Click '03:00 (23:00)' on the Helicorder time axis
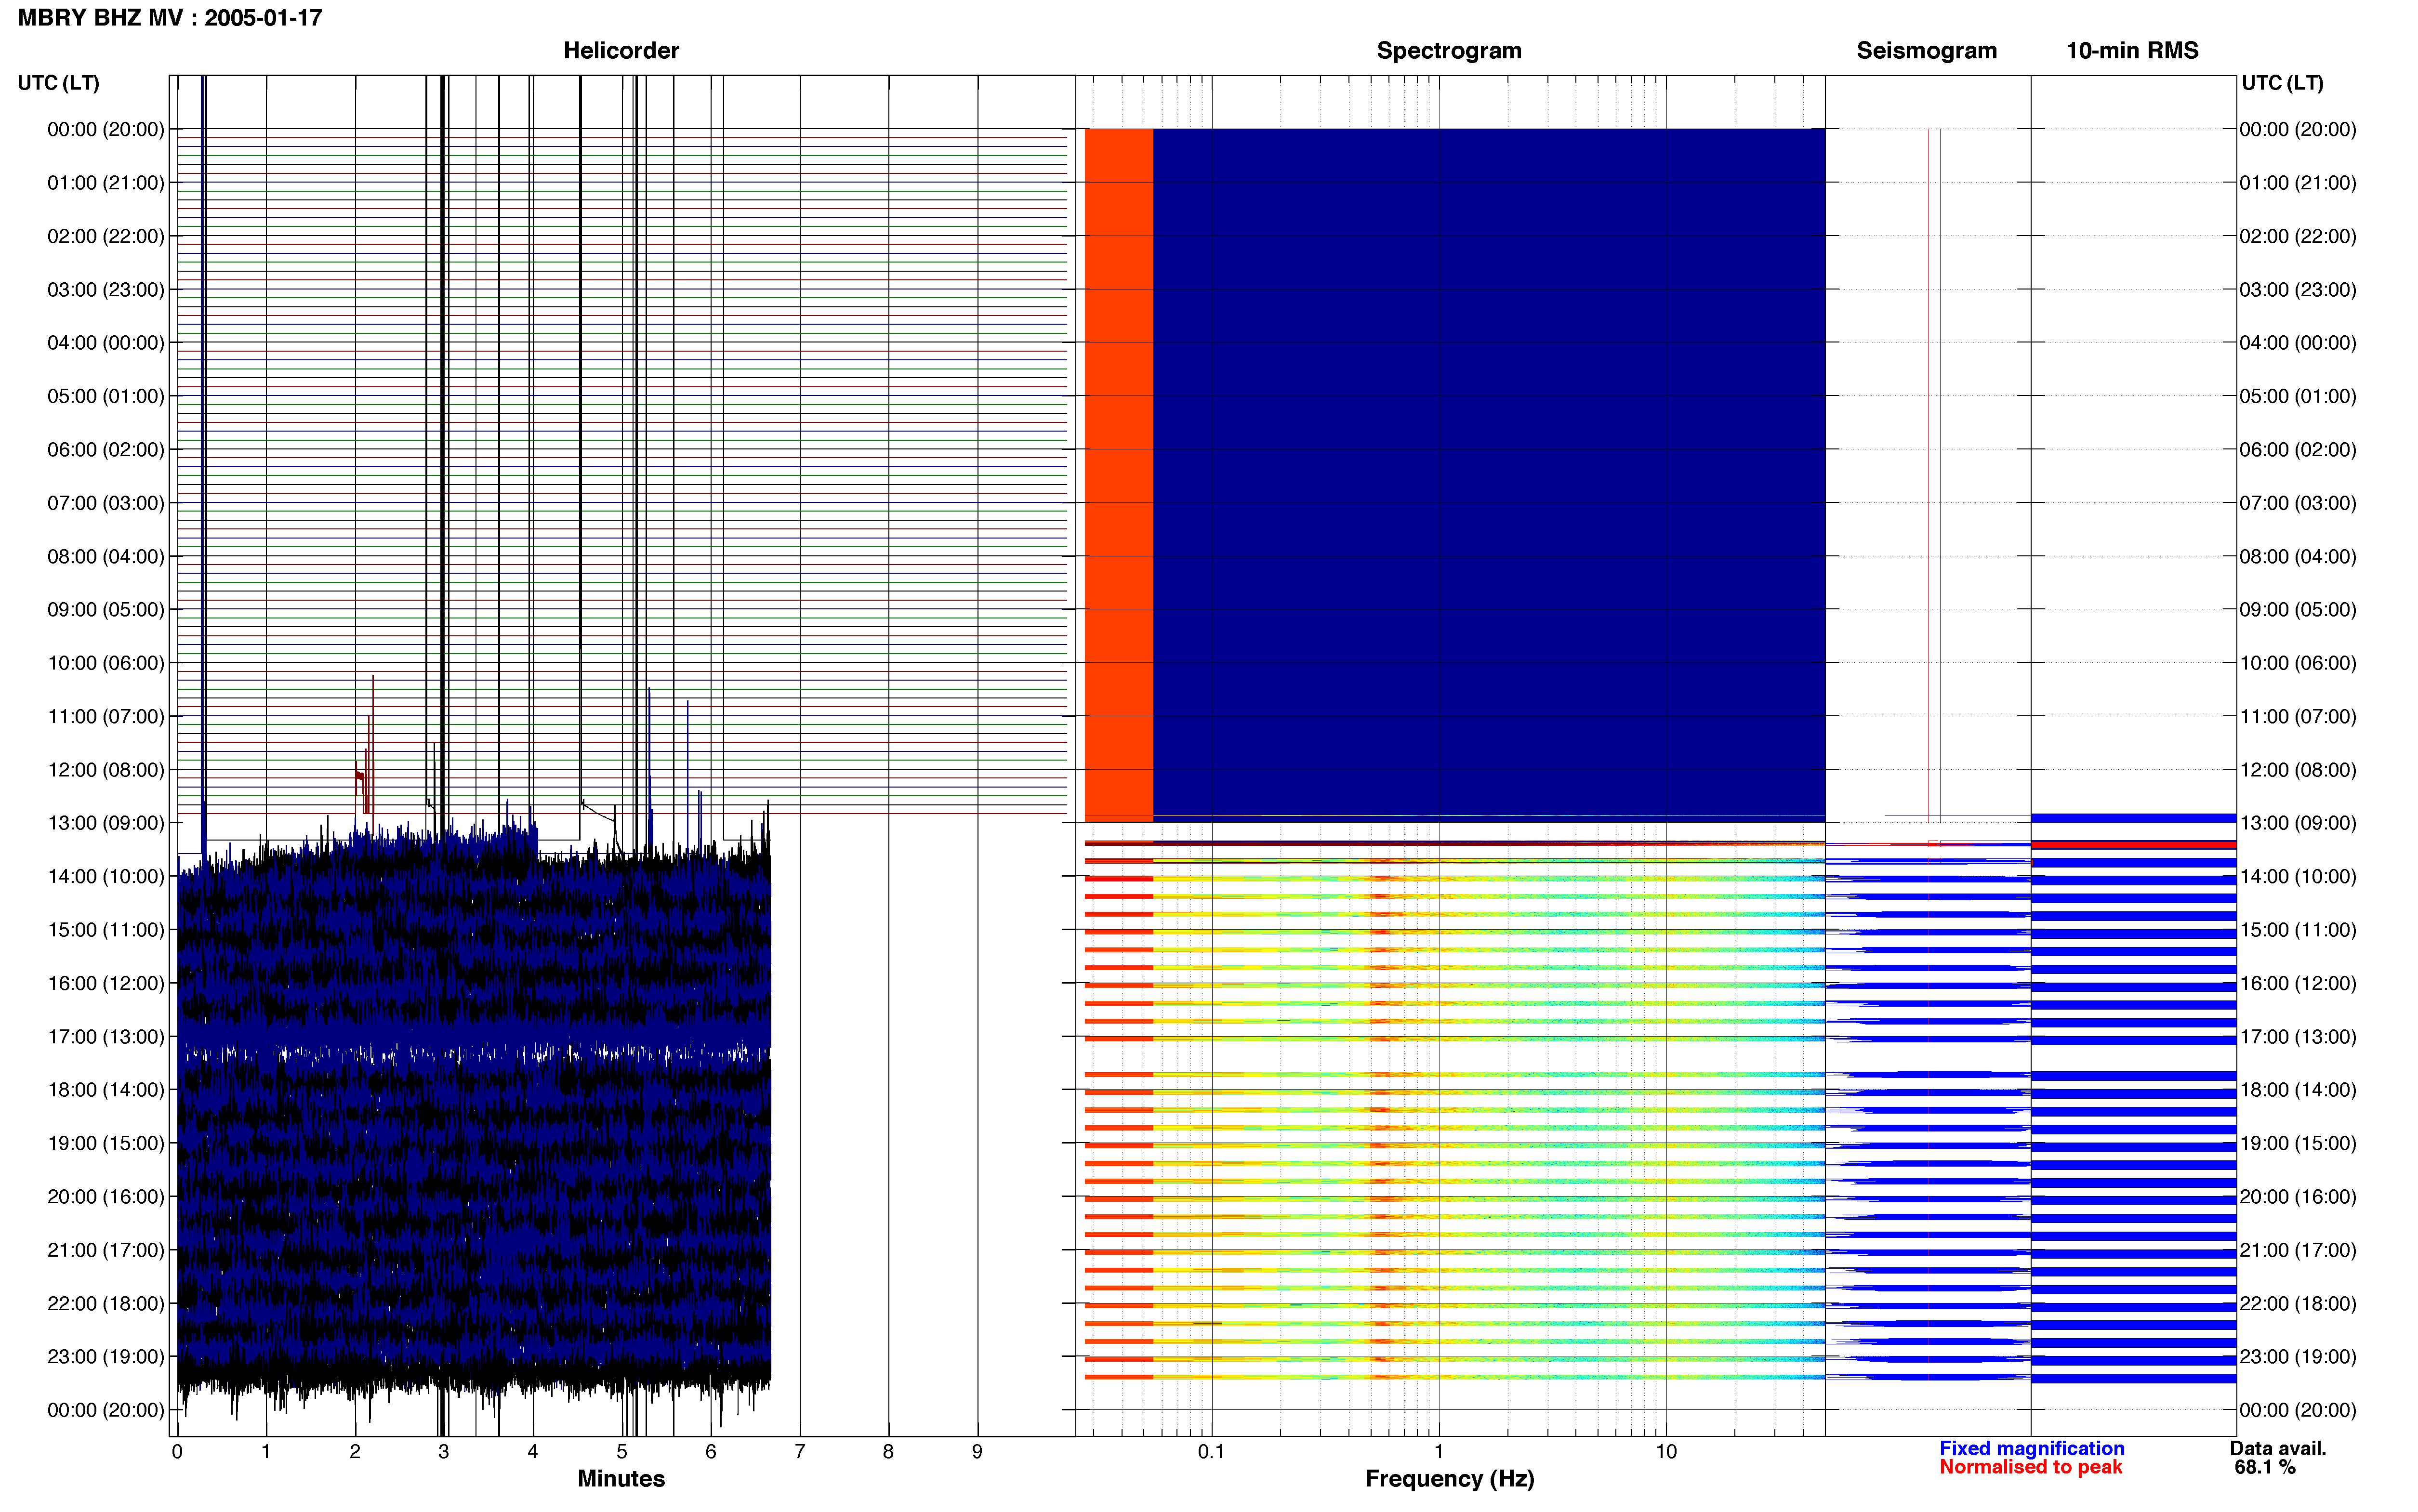 [106, 290]
